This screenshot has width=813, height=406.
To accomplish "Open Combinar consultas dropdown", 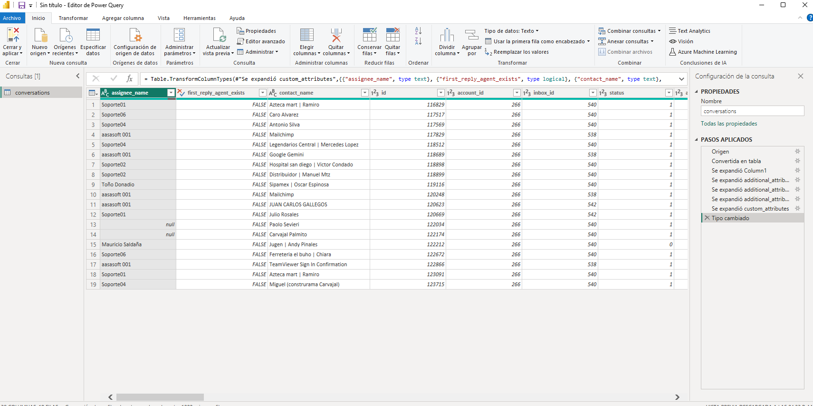I will tap(630, 31).
